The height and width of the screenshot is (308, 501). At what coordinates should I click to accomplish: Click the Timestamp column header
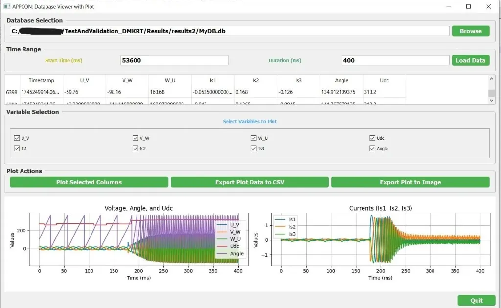click(x=42, y=81)
